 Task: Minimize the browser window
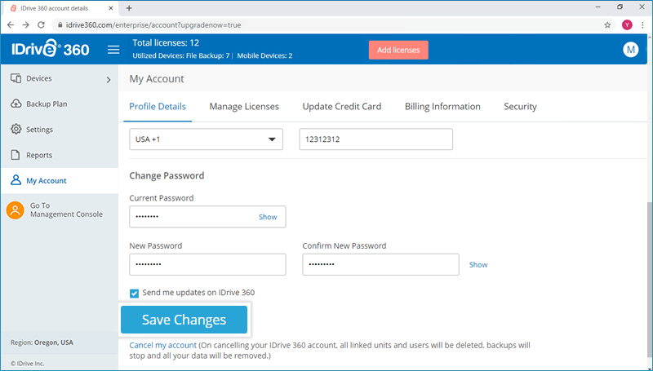click(598, 7)
